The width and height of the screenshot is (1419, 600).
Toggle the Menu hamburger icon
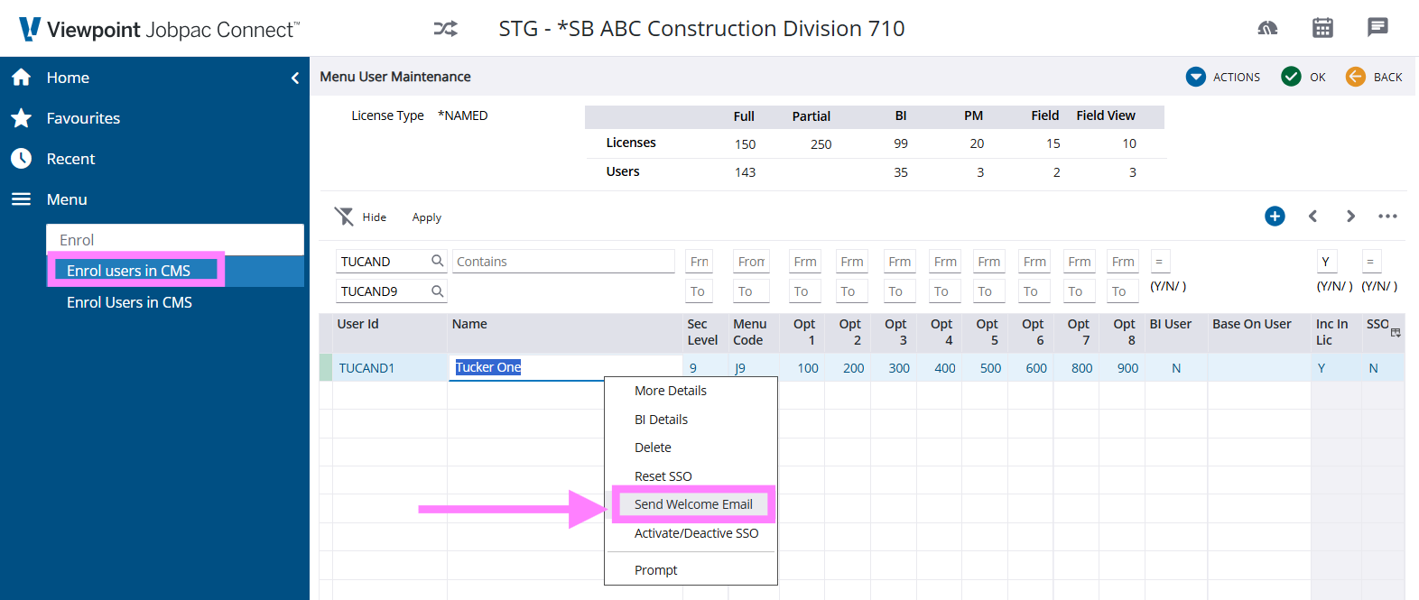pyautogui.click(x=22, y=199)
